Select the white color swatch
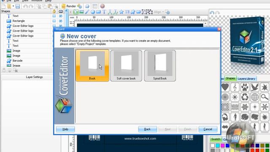270x152 pixels. coord(213,145)
